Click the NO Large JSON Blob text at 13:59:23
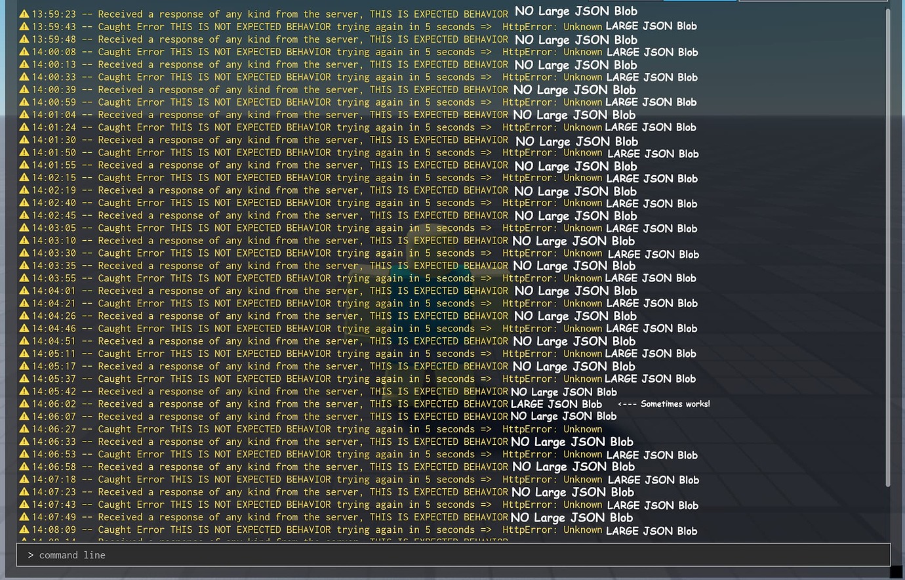Viewport: 905px width, 580px height. (x=576, y=11)
